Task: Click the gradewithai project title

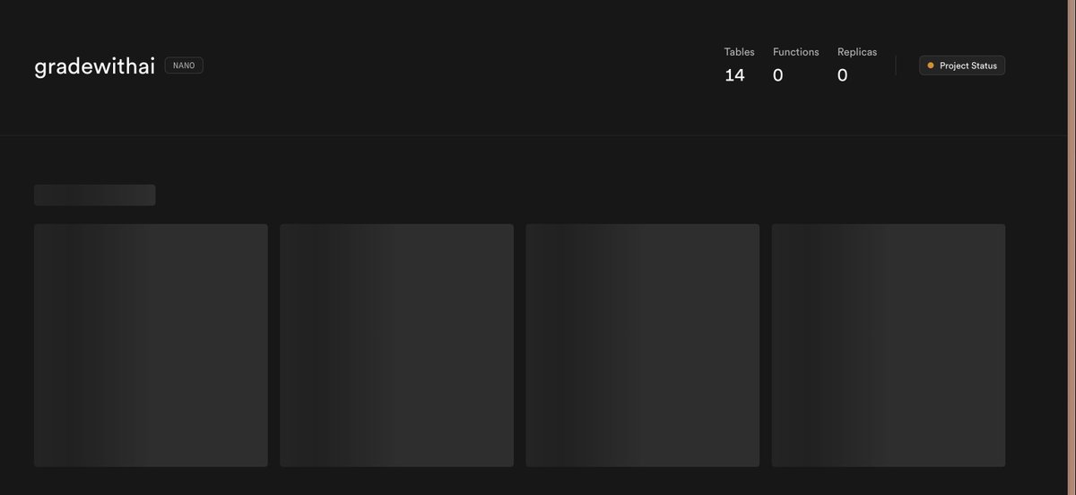Action: tap(94, 66)
